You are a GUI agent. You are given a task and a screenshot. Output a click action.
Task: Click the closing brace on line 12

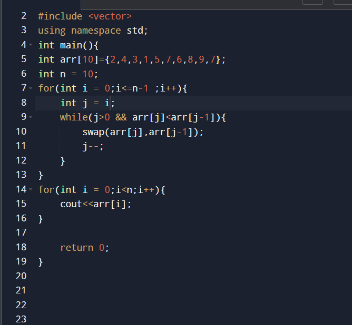pos(63,161)
